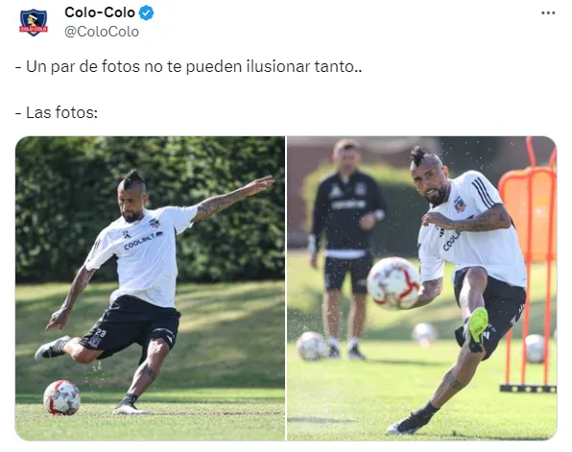Viewport: 572px width, 452px height.
Task: Open the Colo-Colo profile avatar
Action: tap(34, 23)
